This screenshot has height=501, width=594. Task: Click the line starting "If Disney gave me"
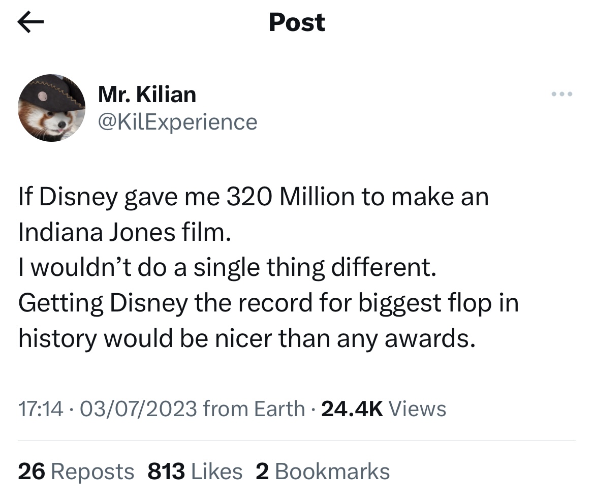(253, 197)
